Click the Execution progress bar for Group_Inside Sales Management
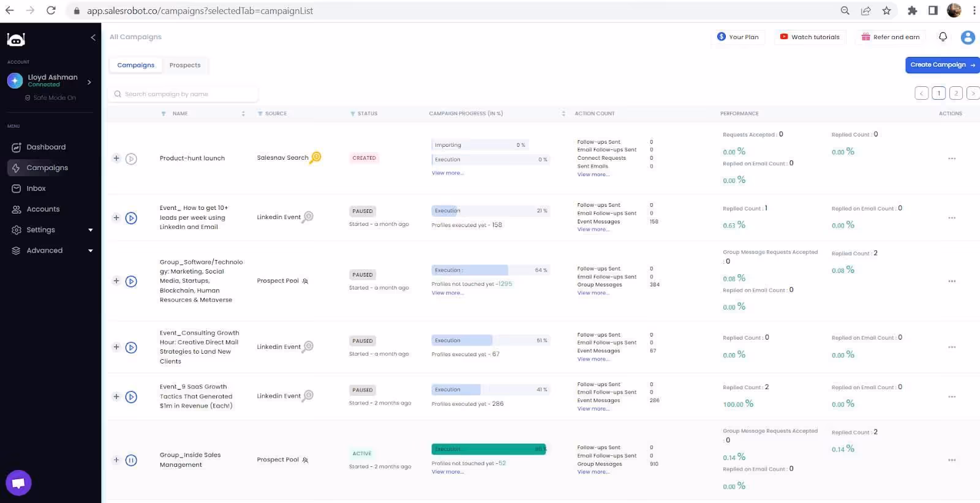 pyautogui.click(x=489, y=449)
